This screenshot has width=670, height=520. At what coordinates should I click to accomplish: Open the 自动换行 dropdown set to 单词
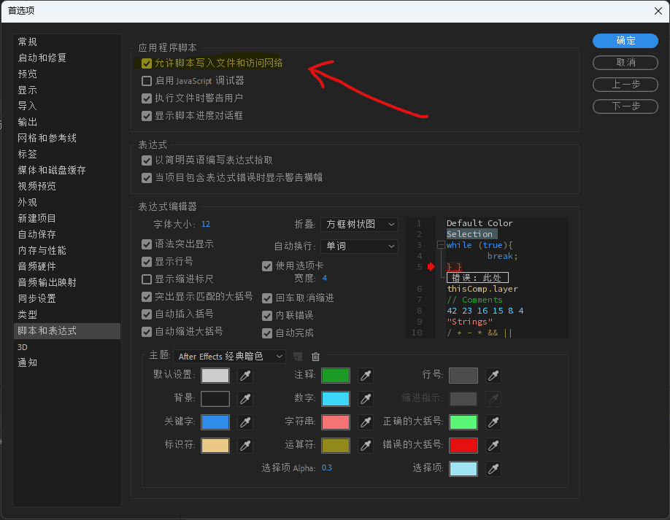358,247
